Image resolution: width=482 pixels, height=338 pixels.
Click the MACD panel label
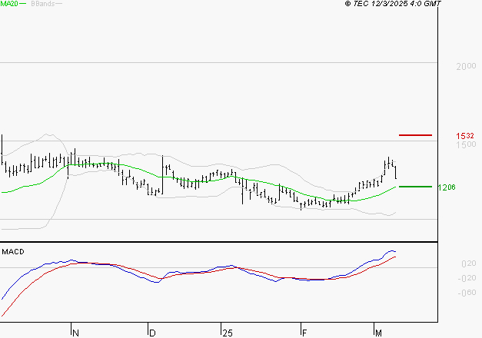tap(13, 252)
